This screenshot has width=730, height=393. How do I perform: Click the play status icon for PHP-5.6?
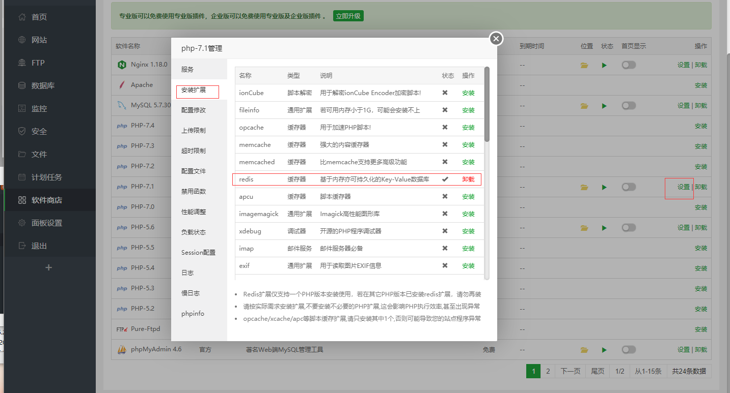pyautogui.click(x=605, y=228)
